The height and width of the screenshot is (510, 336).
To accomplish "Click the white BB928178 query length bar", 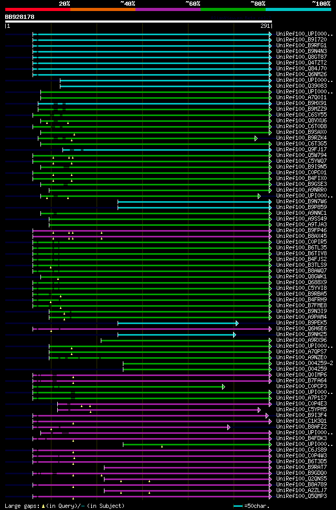I will (138, 22).
